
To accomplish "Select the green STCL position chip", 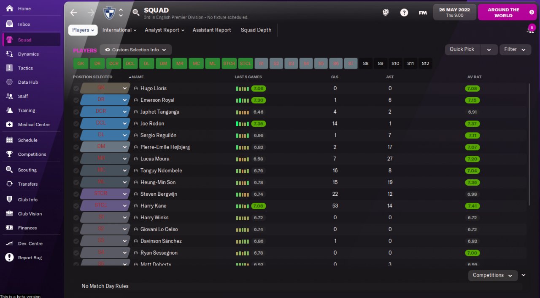I will [x=246, y=64].
